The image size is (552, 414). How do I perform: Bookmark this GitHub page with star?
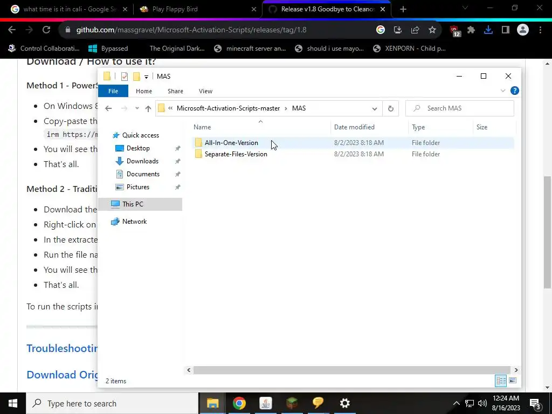tap(432, 30)
